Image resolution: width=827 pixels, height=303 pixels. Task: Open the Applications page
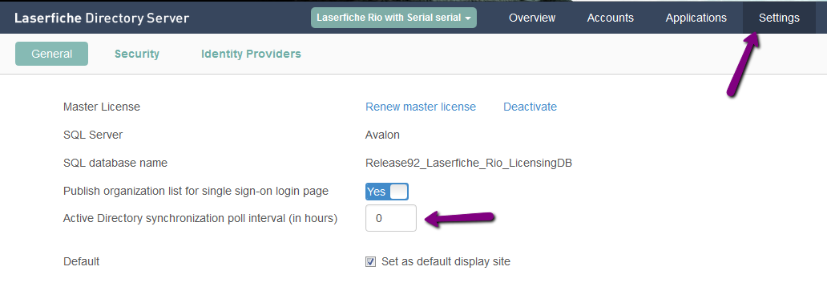click(696, 18)
